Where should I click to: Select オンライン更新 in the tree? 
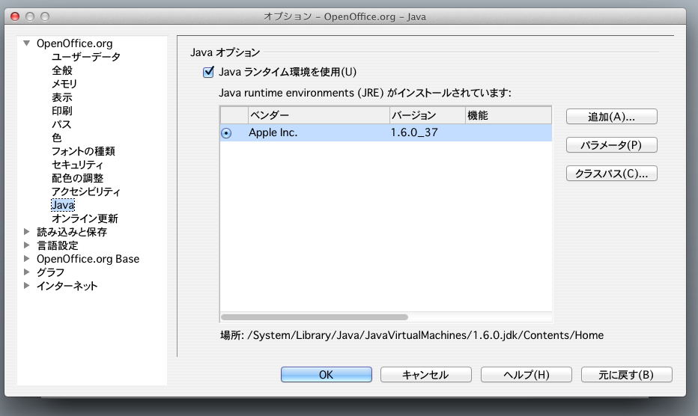85,218
